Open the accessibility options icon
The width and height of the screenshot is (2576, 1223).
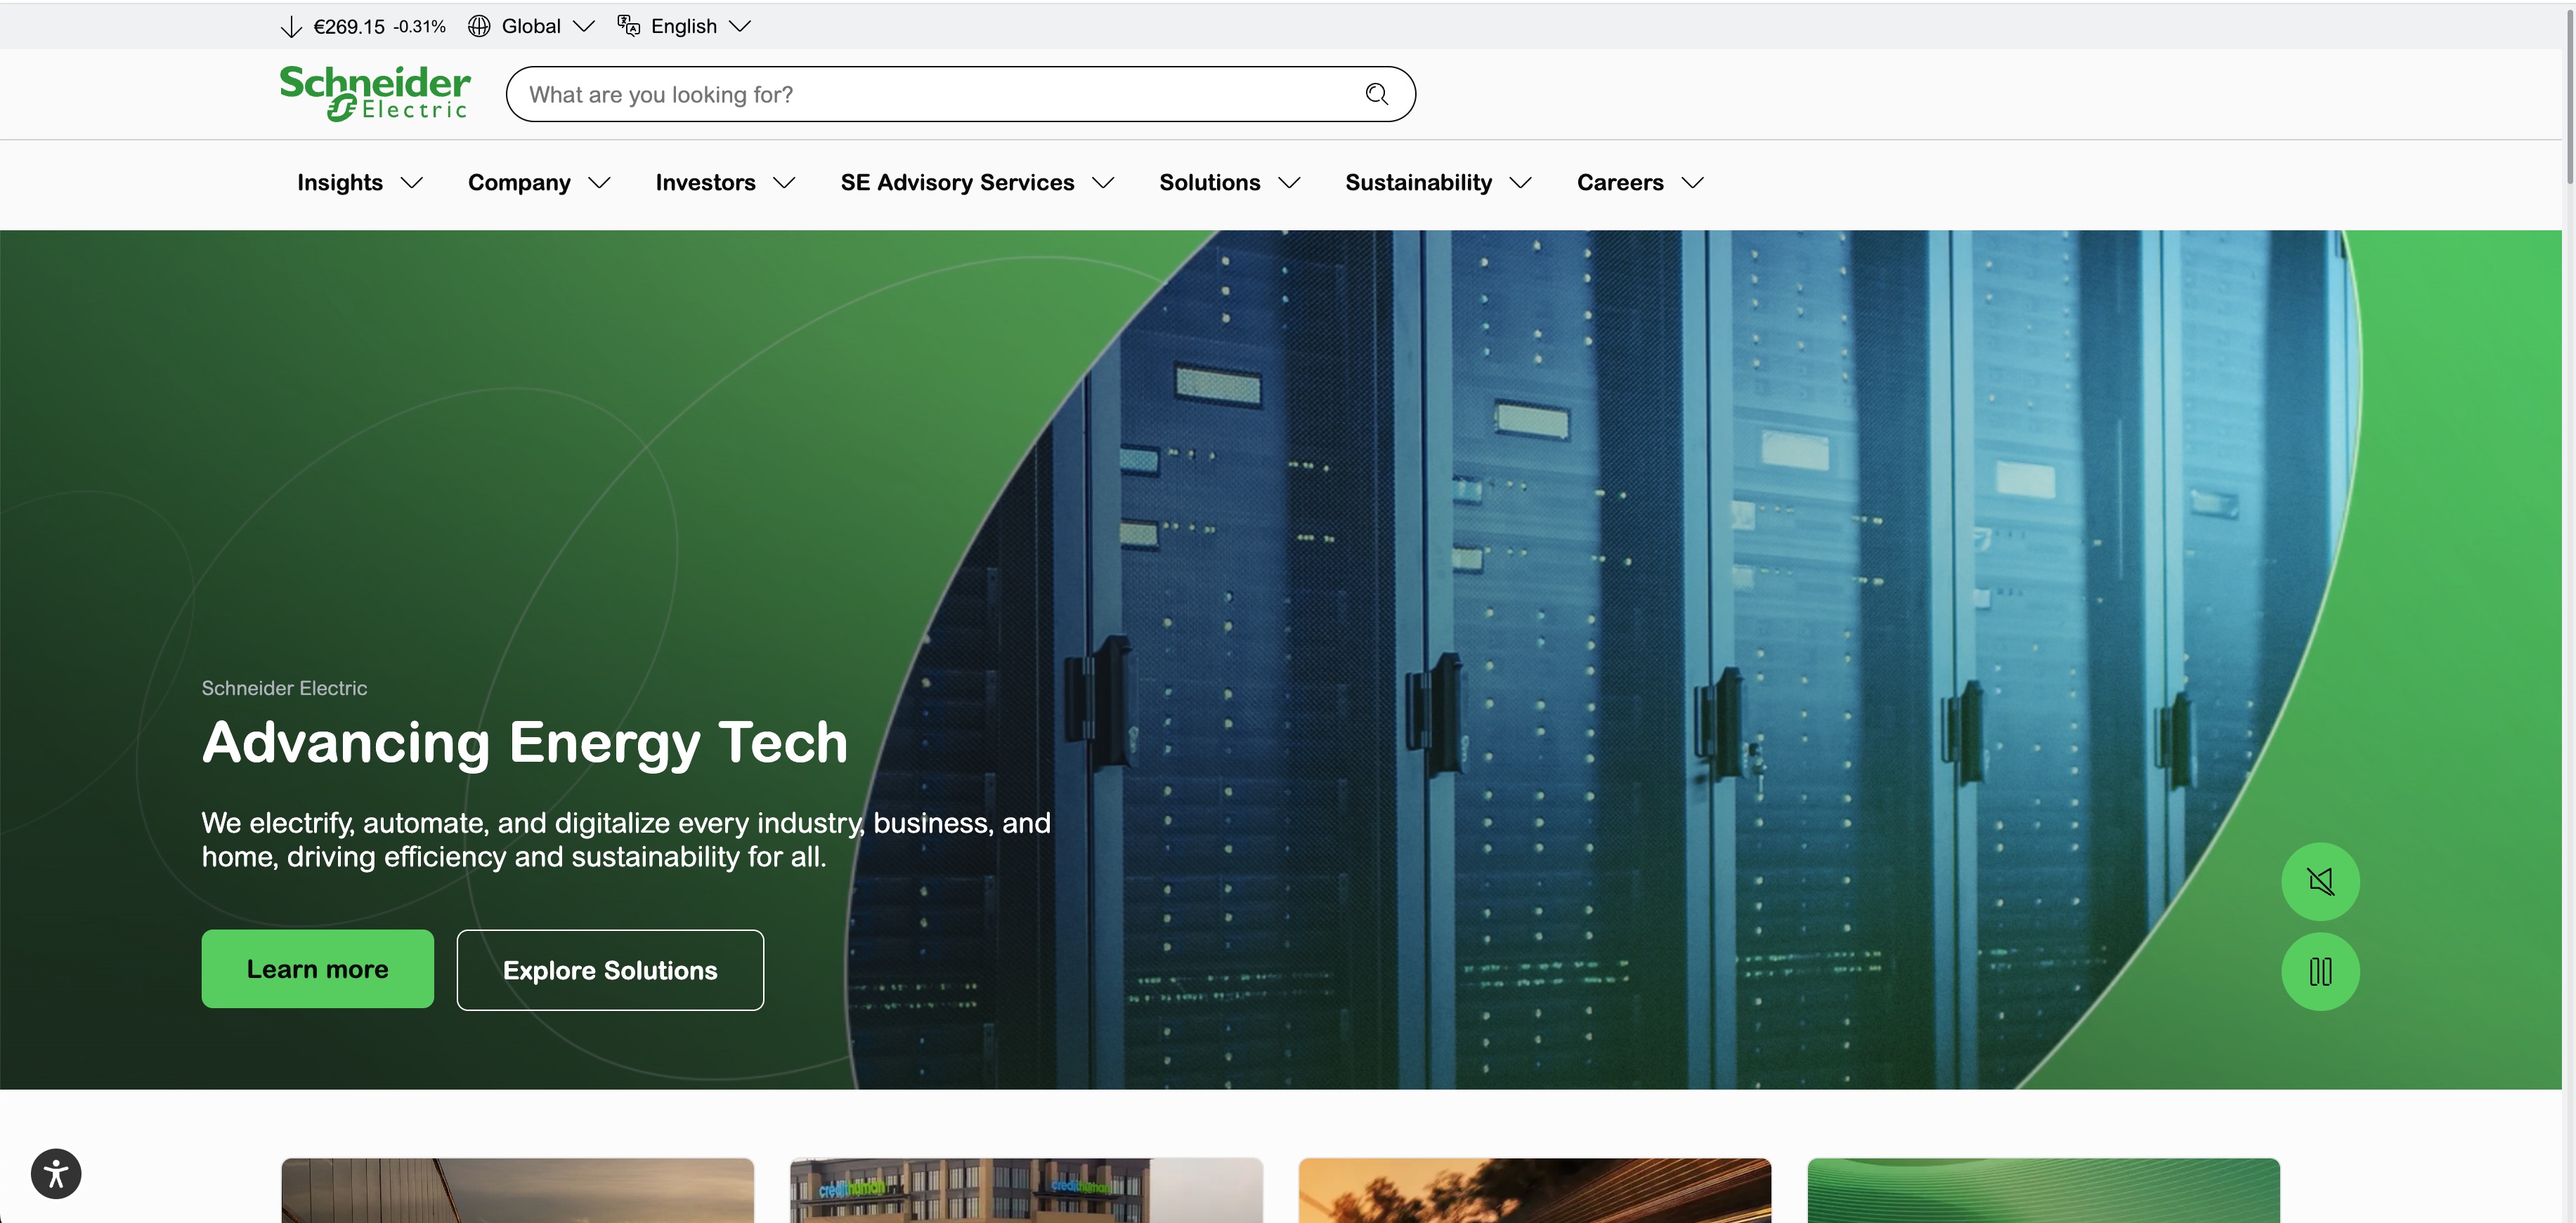(x=56, y=1173)
